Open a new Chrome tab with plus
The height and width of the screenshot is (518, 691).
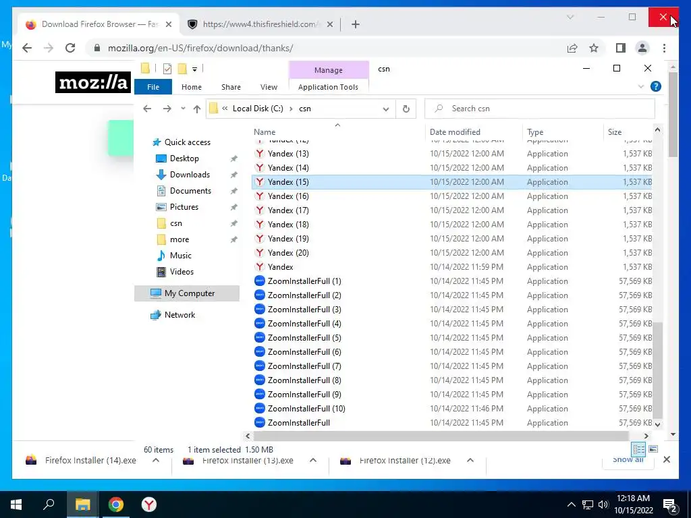coord(355,24)
